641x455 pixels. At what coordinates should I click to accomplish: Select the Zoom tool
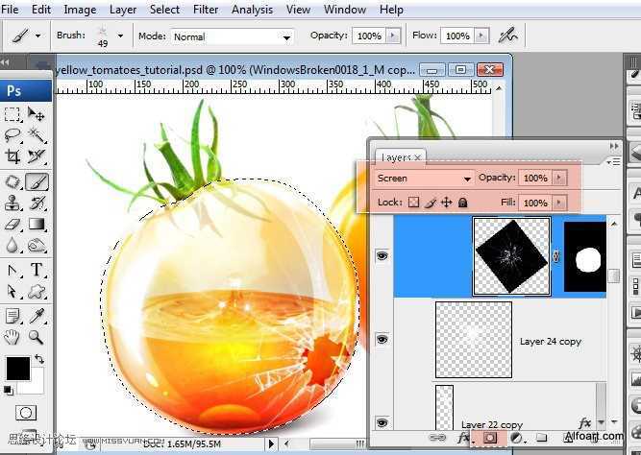36,337
